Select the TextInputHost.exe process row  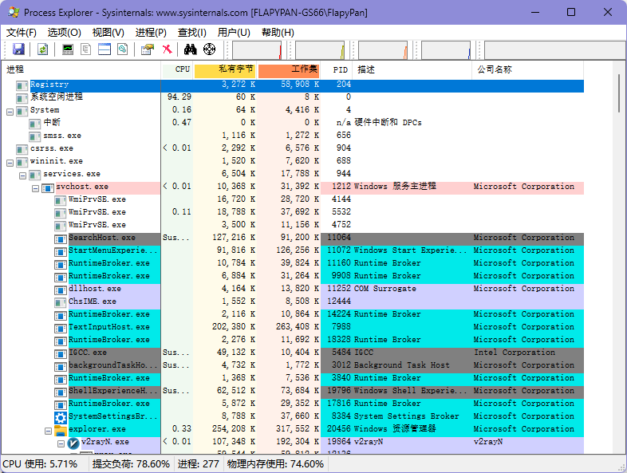pyautogui.click(x=108, y=327)
